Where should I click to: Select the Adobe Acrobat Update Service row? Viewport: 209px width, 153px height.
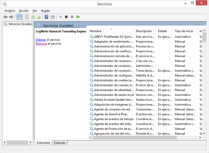(113, 100)
